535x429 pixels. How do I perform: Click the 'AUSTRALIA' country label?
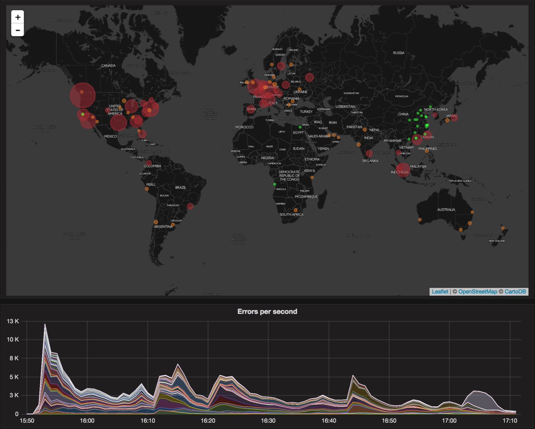pyautogui.click(x=446, y=209)
